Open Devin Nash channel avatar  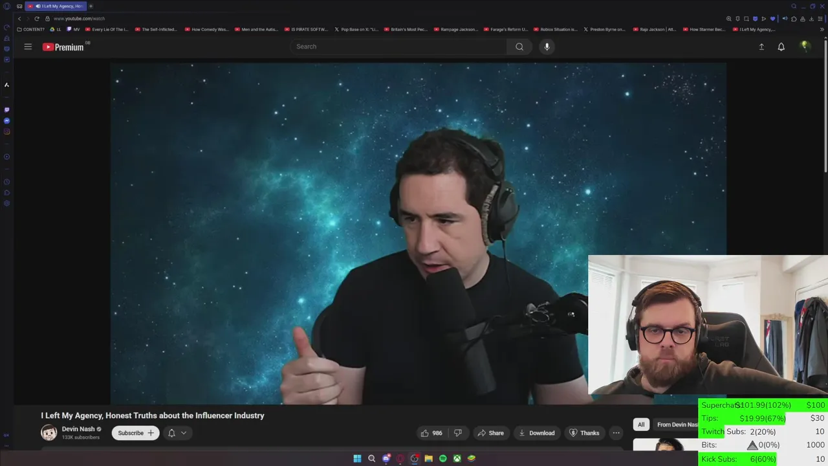tap(49, 433)
